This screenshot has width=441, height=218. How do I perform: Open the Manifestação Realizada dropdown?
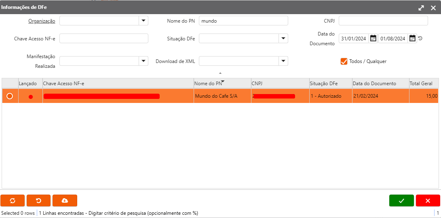pyautogui.click(x=143, y=61)
